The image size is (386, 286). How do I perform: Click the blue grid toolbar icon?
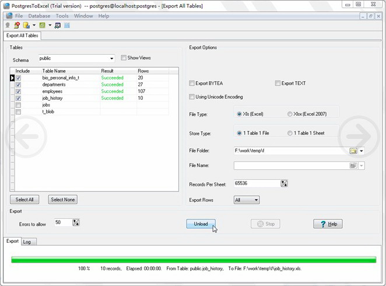[67, 25]
